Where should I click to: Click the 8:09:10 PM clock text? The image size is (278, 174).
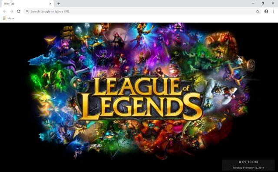(248, 162)
